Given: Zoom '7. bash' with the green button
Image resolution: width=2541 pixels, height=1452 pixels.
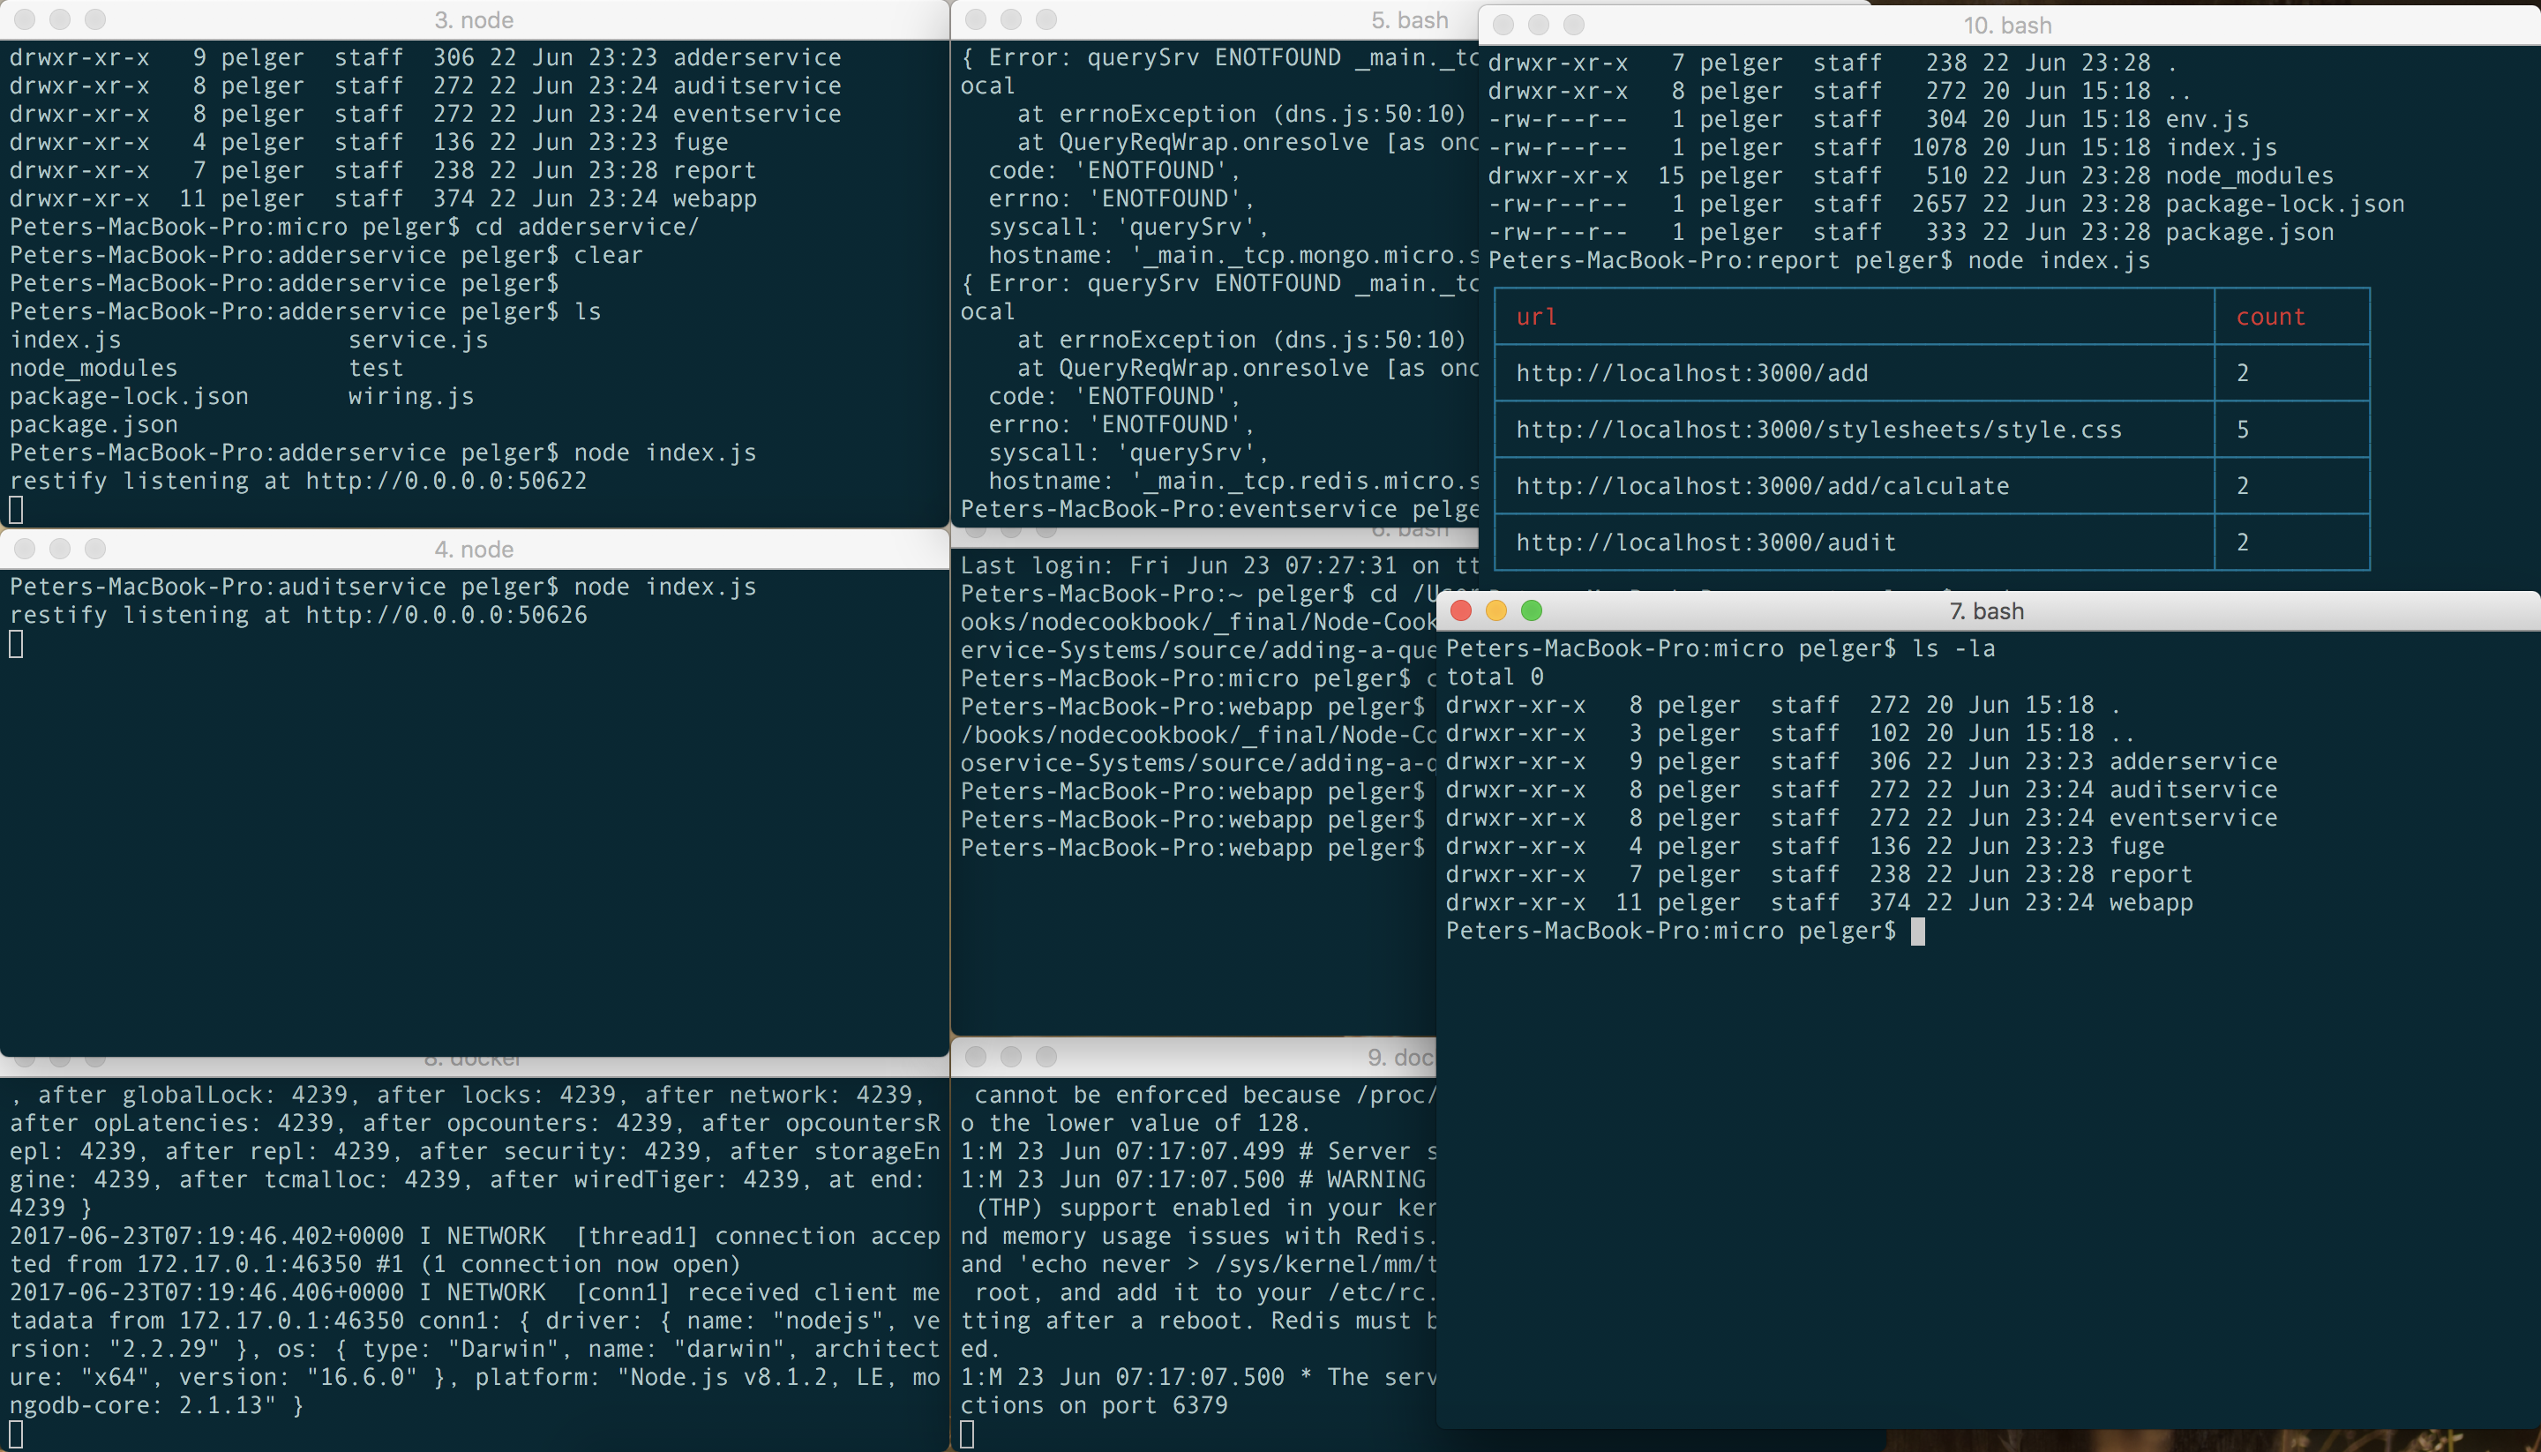Looking at the screenshot, I should pos(1532,610).
